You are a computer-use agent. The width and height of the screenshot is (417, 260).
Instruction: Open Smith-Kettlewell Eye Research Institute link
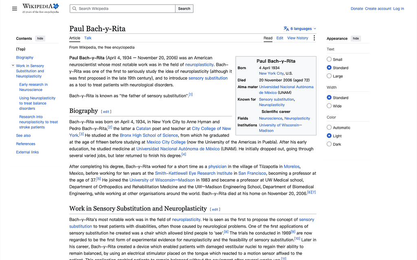193,173
